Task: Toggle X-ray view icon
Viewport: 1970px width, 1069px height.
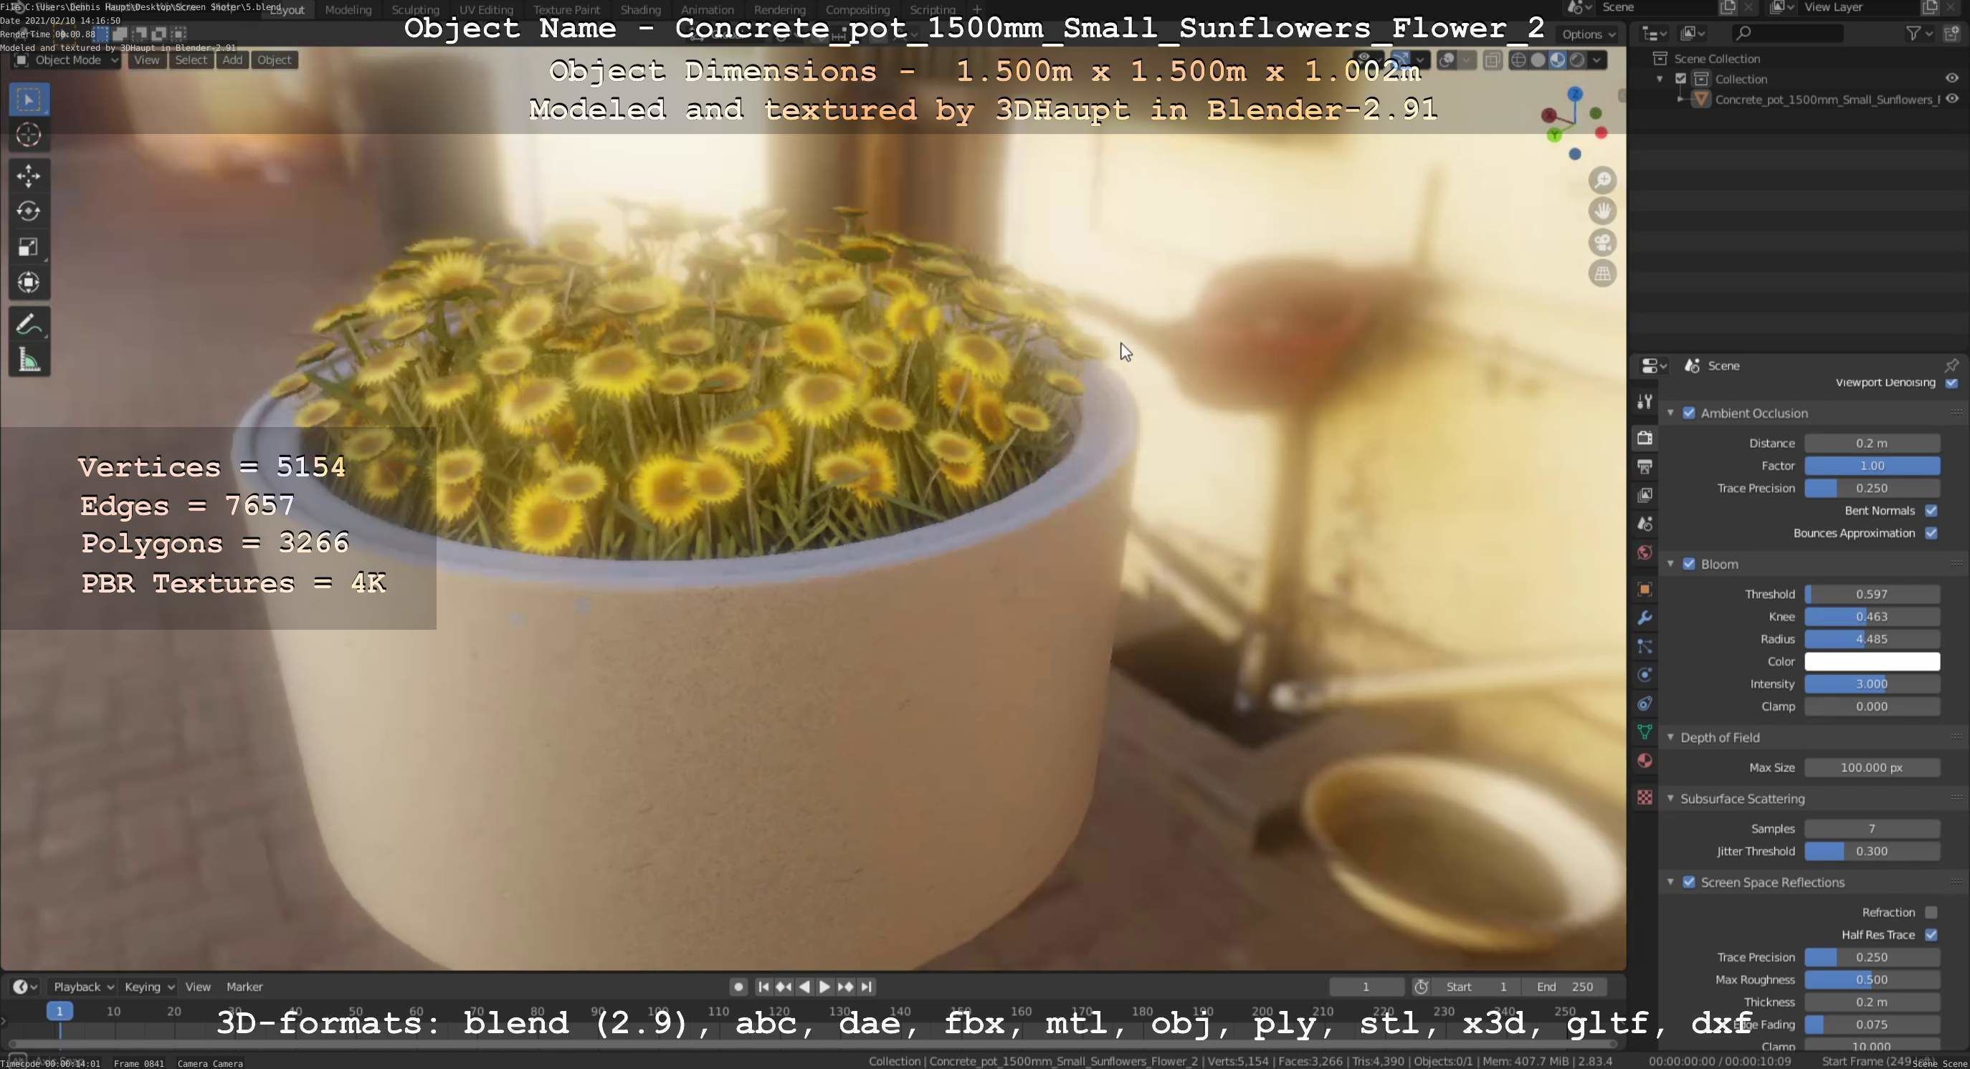Action: (x=1492, y=60)
